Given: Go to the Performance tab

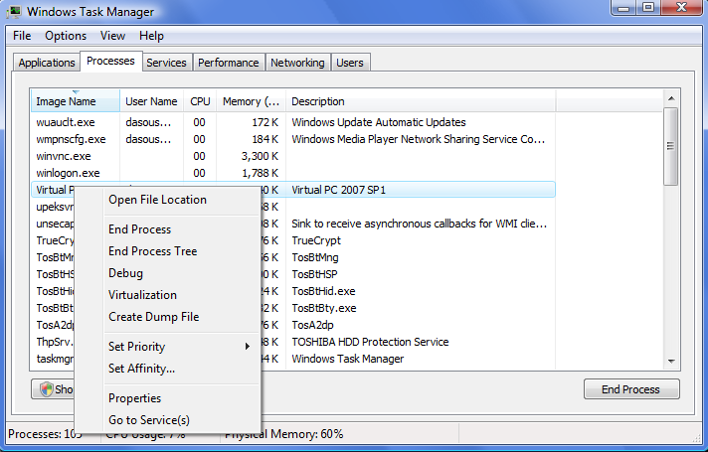Looking at the screenshot, I should (x=229, y=63).
